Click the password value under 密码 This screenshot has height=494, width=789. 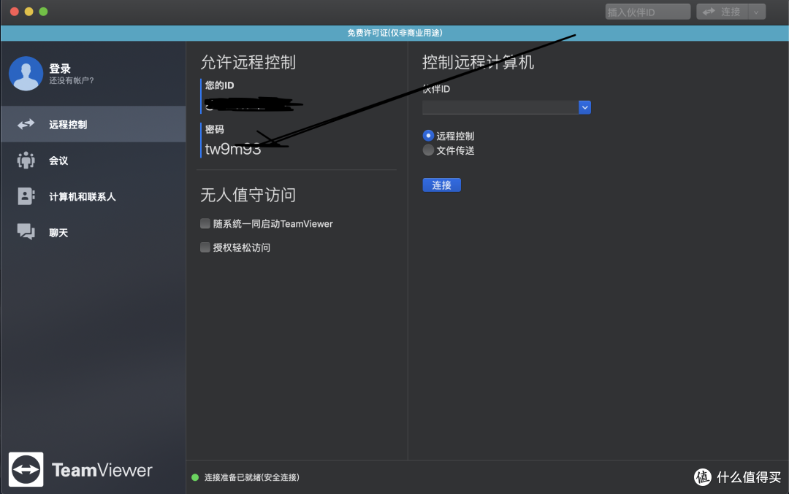click(x=233, y=149)
